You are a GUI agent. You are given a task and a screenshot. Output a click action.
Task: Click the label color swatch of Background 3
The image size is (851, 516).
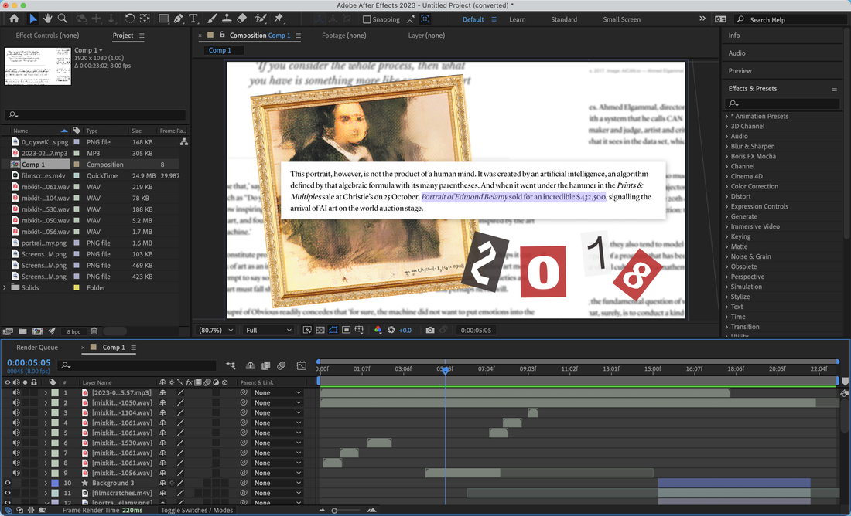(x=55, y=483)
